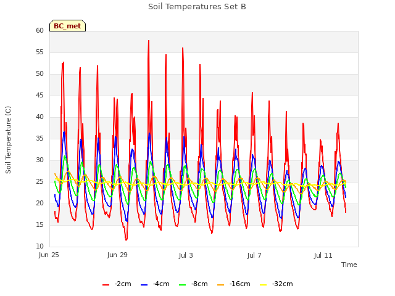
Task: Click the 20 y-axis tick label
Action: (39, 203)
